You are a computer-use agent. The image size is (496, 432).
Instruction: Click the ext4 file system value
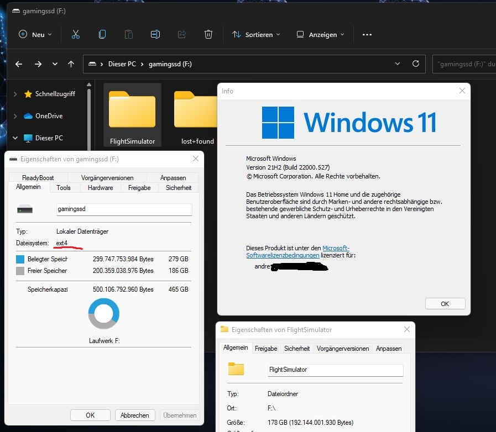62,243
